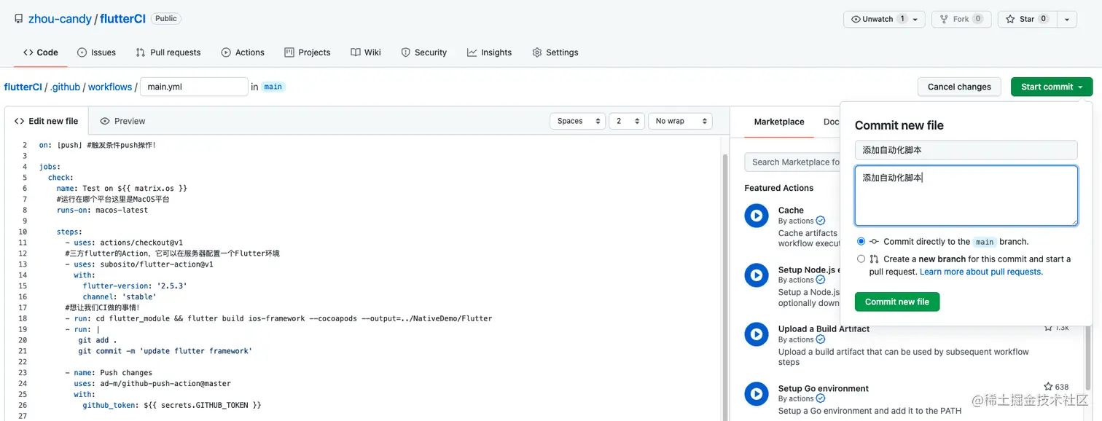The image size is (1102, 421).
Task: Open Setup Go environment action
Action: pyautogui.click(x=824, y=388)
